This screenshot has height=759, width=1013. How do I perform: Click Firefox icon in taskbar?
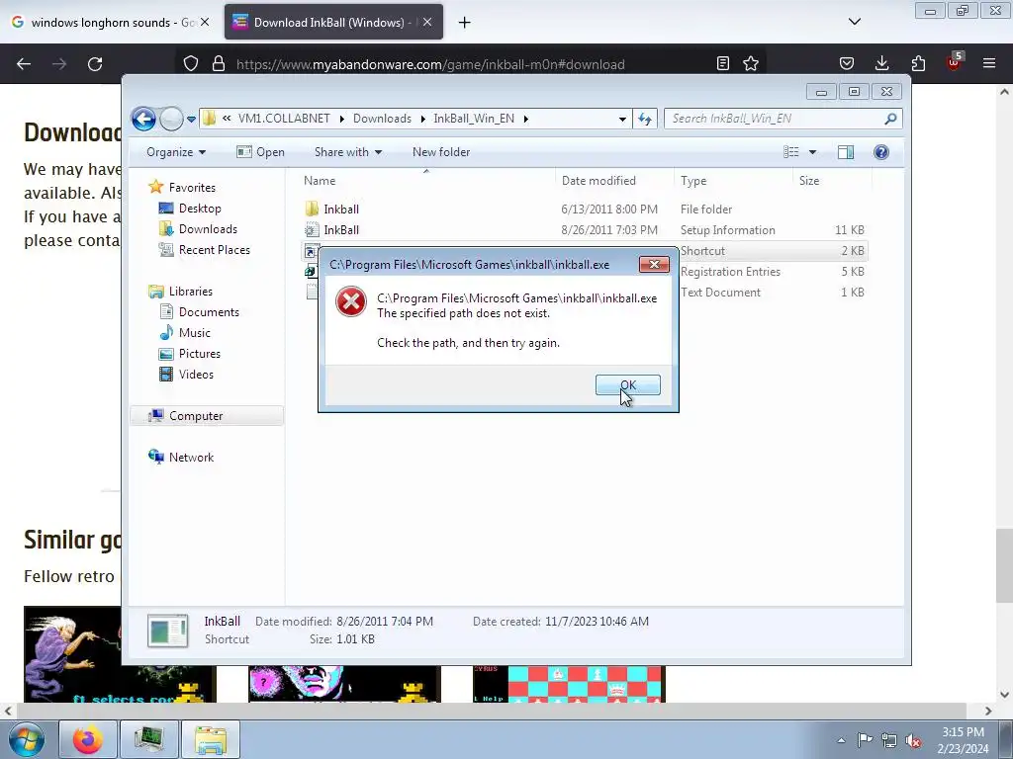coord(88,739)
